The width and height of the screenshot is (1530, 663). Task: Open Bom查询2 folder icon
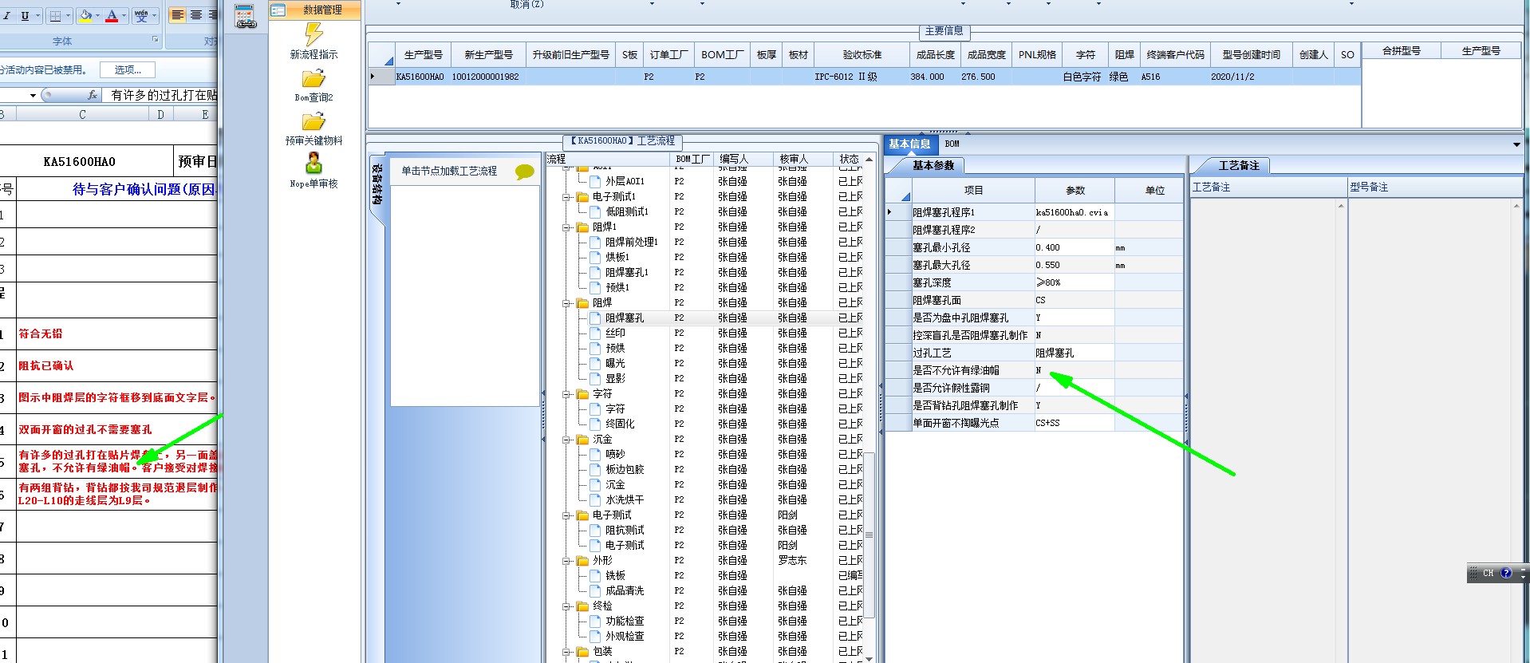[x=313, y=79]
